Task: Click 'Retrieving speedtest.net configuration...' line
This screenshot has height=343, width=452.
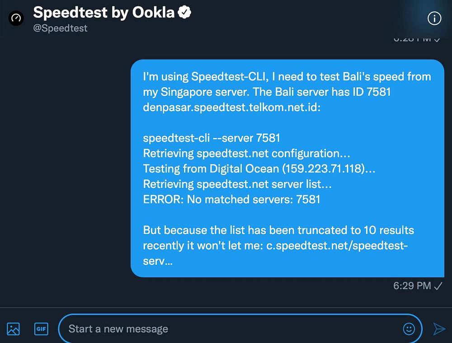Action: pos(247,153)
